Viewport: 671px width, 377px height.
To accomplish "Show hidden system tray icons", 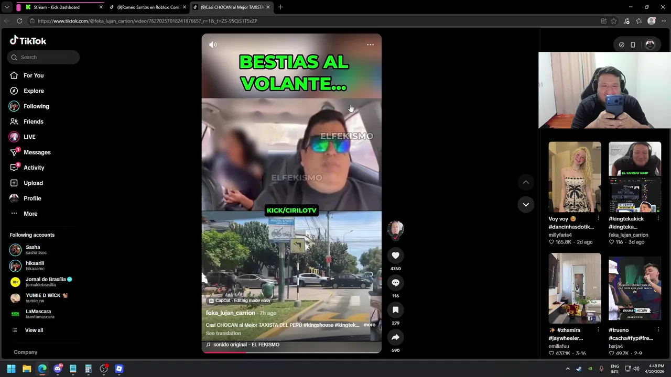I will tap(568, 369).
